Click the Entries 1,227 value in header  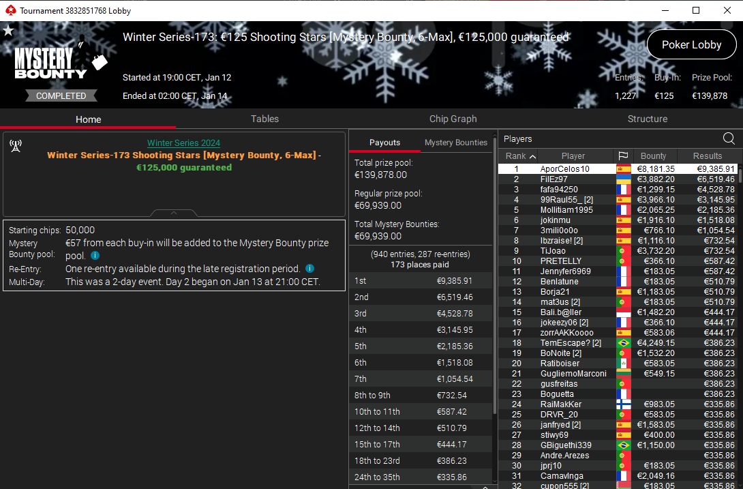(x=626, y=95)
